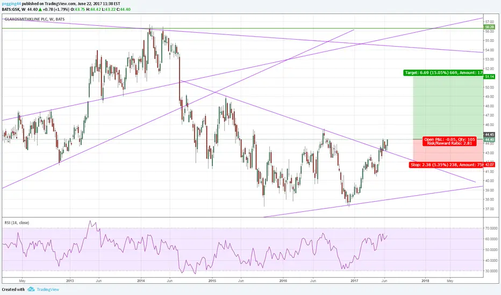Click the 50.0000 RSI axis value

[x=491, y=250]
